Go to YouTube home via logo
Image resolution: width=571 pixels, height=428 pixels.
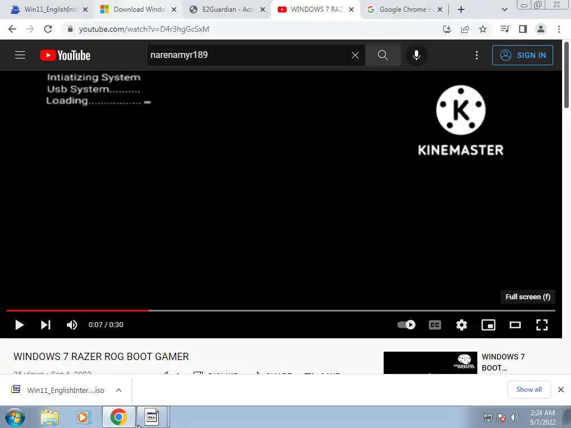(65, 55)
